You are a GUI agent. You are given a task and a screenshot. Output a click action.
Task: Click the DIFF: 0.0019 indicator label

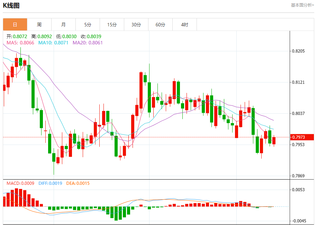click(x=50, y=183)
